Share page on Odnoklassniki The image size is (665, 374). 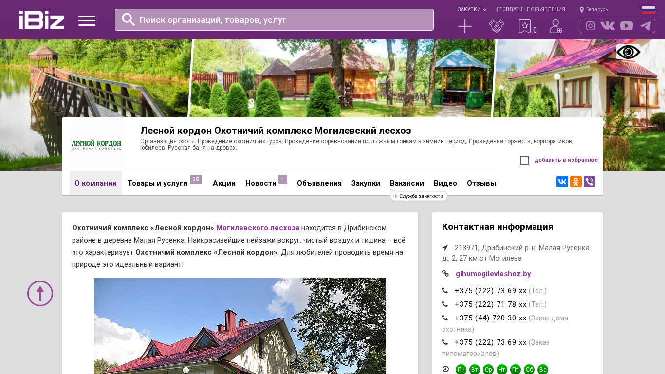coord(576,182)
